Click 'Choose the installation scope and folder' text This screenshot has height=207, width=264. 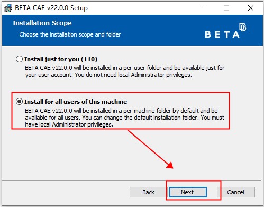click(x=70, y=34)
